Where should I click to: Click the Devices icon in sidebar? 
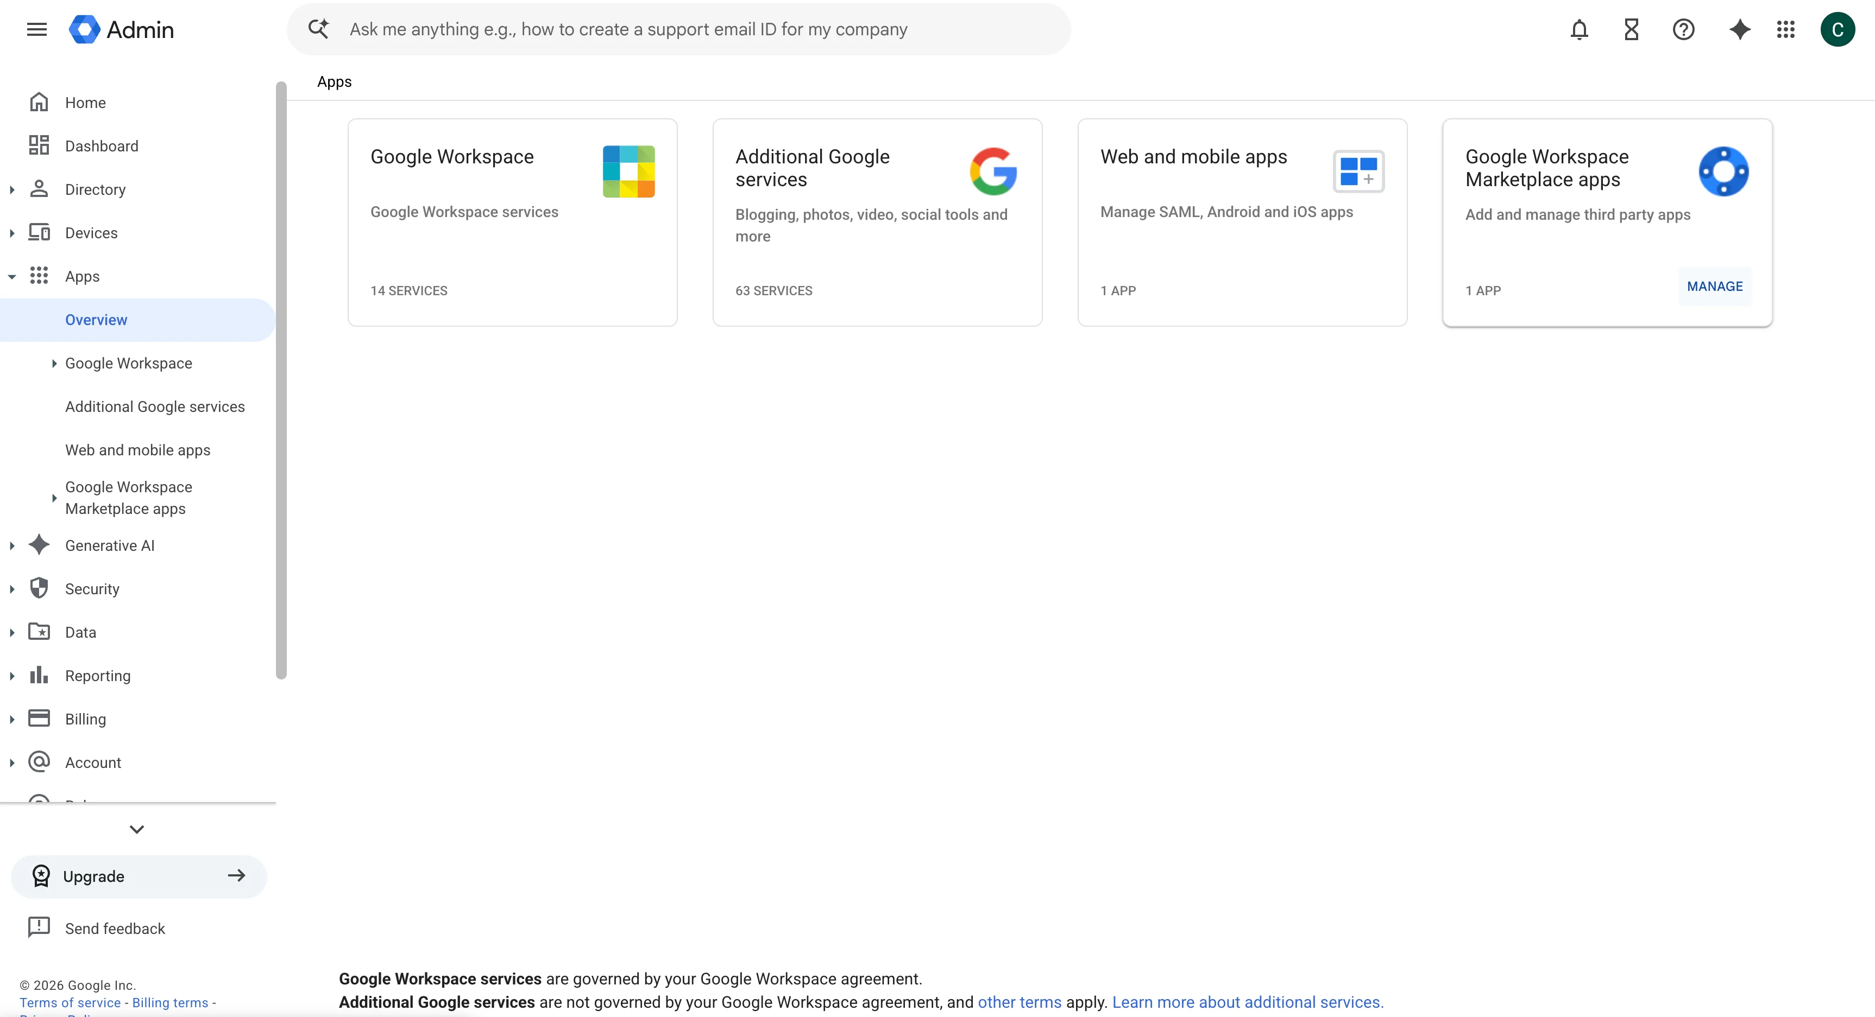click(39, 233)
